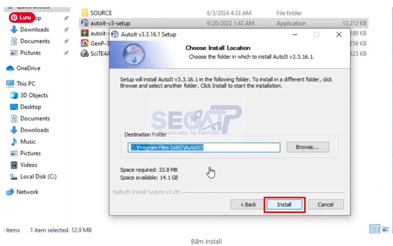Click the GenP file icon

pos(85,43)
